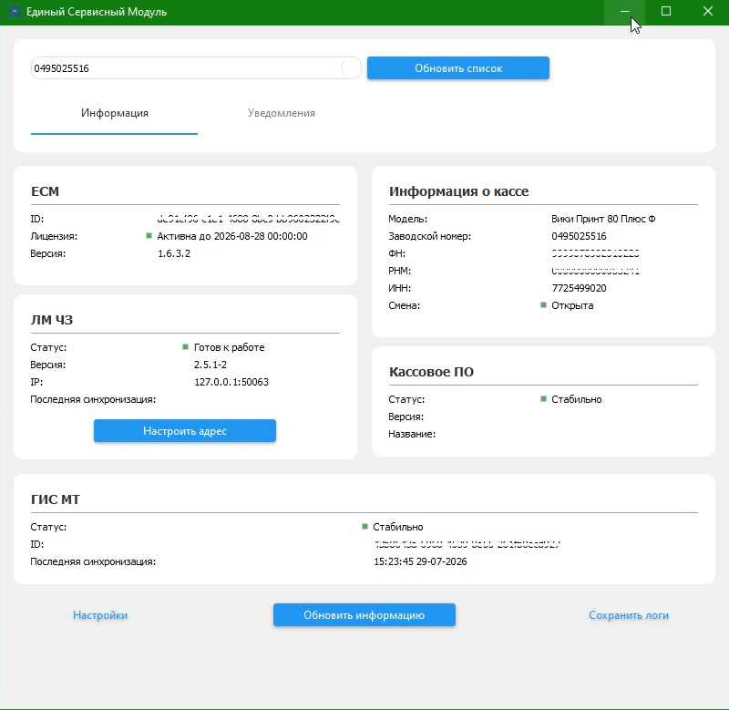Click the blurred ЕСМ ID value
Image resolution: width=729 pixels, height=710 pixels.
pos(248,219)
